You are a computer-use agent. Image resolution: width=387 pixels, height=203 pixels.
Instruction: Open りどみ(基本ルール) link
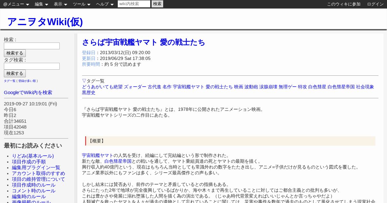pyautogui.click(x=33, y=156)
